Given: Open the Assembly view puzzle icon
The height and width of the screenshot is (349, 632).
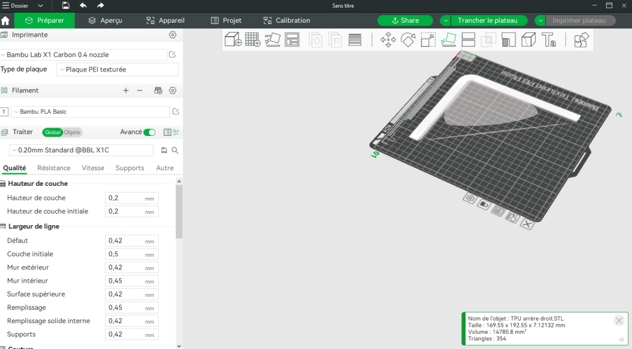Looking at the screenshot, I should (x=581, y=40).
